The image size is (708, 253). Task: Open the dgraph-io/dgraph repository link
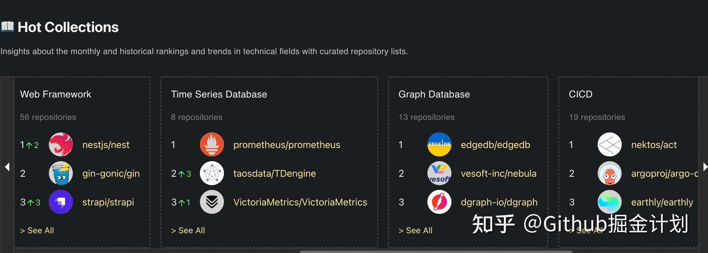tap(499, 202)
